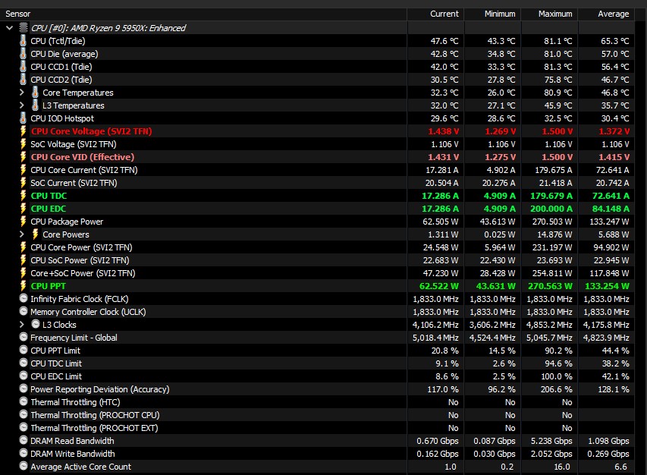Click the icon for CPU EDC Limit

click(24, 376)
